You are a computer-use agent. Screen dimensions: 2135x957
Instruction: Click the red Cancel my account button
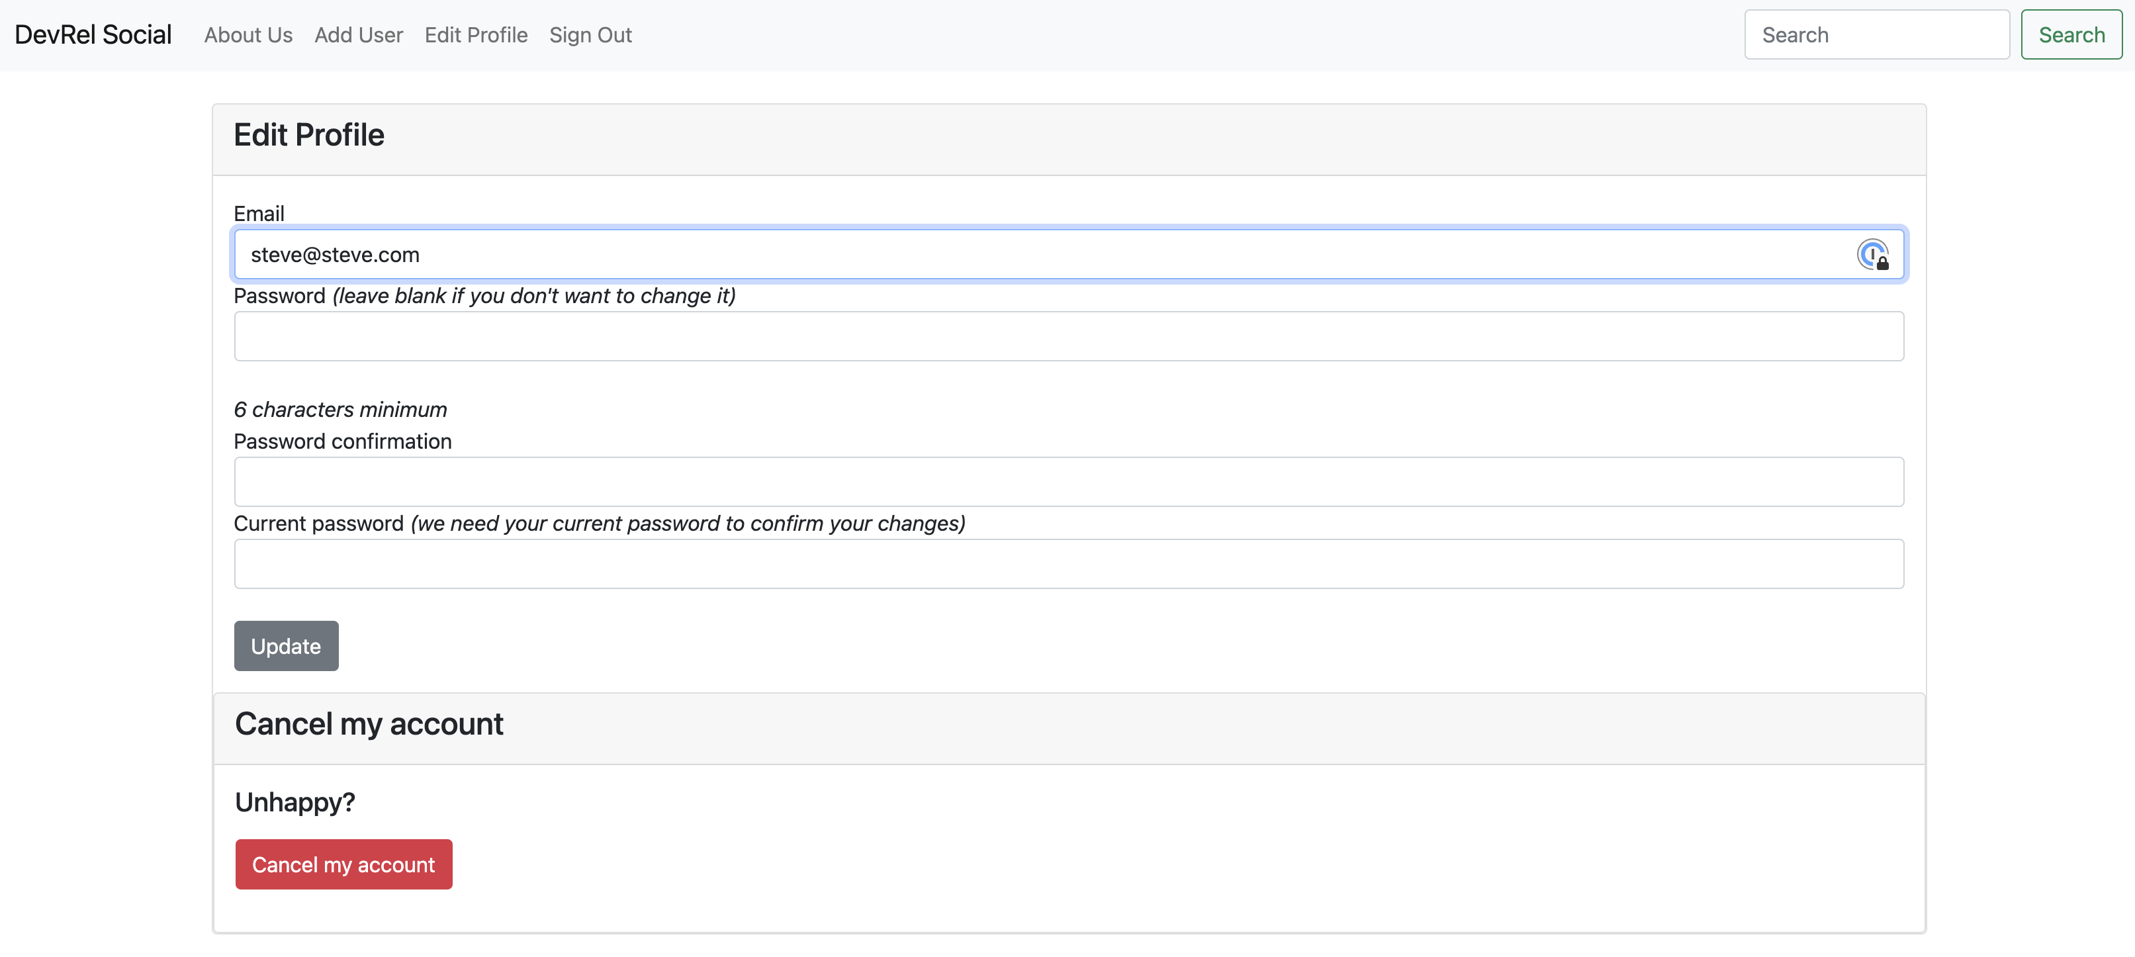(x=343, y=865)
